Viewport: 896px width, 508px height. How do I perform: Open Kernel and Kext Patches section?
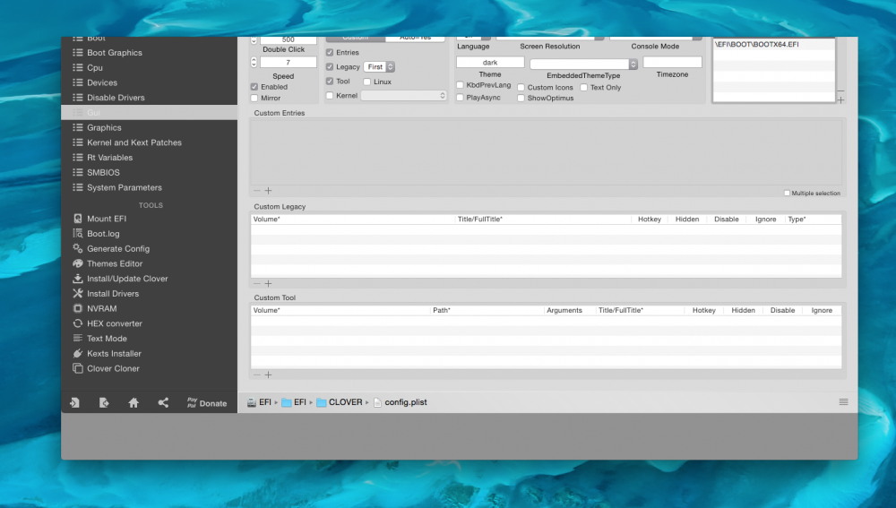pos(134,142)
